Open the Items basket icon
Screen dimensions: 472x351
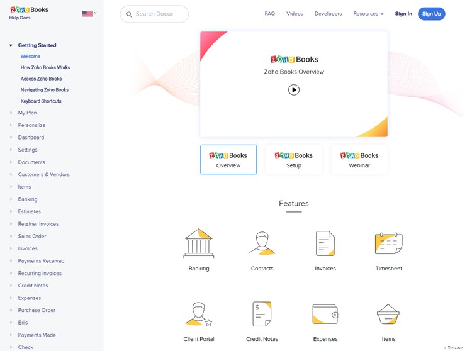(388, 315)
